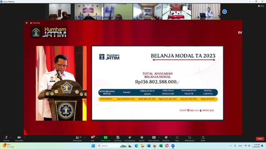
Task: Expand the arrow beside Reactions
Action: pos(170,137)
